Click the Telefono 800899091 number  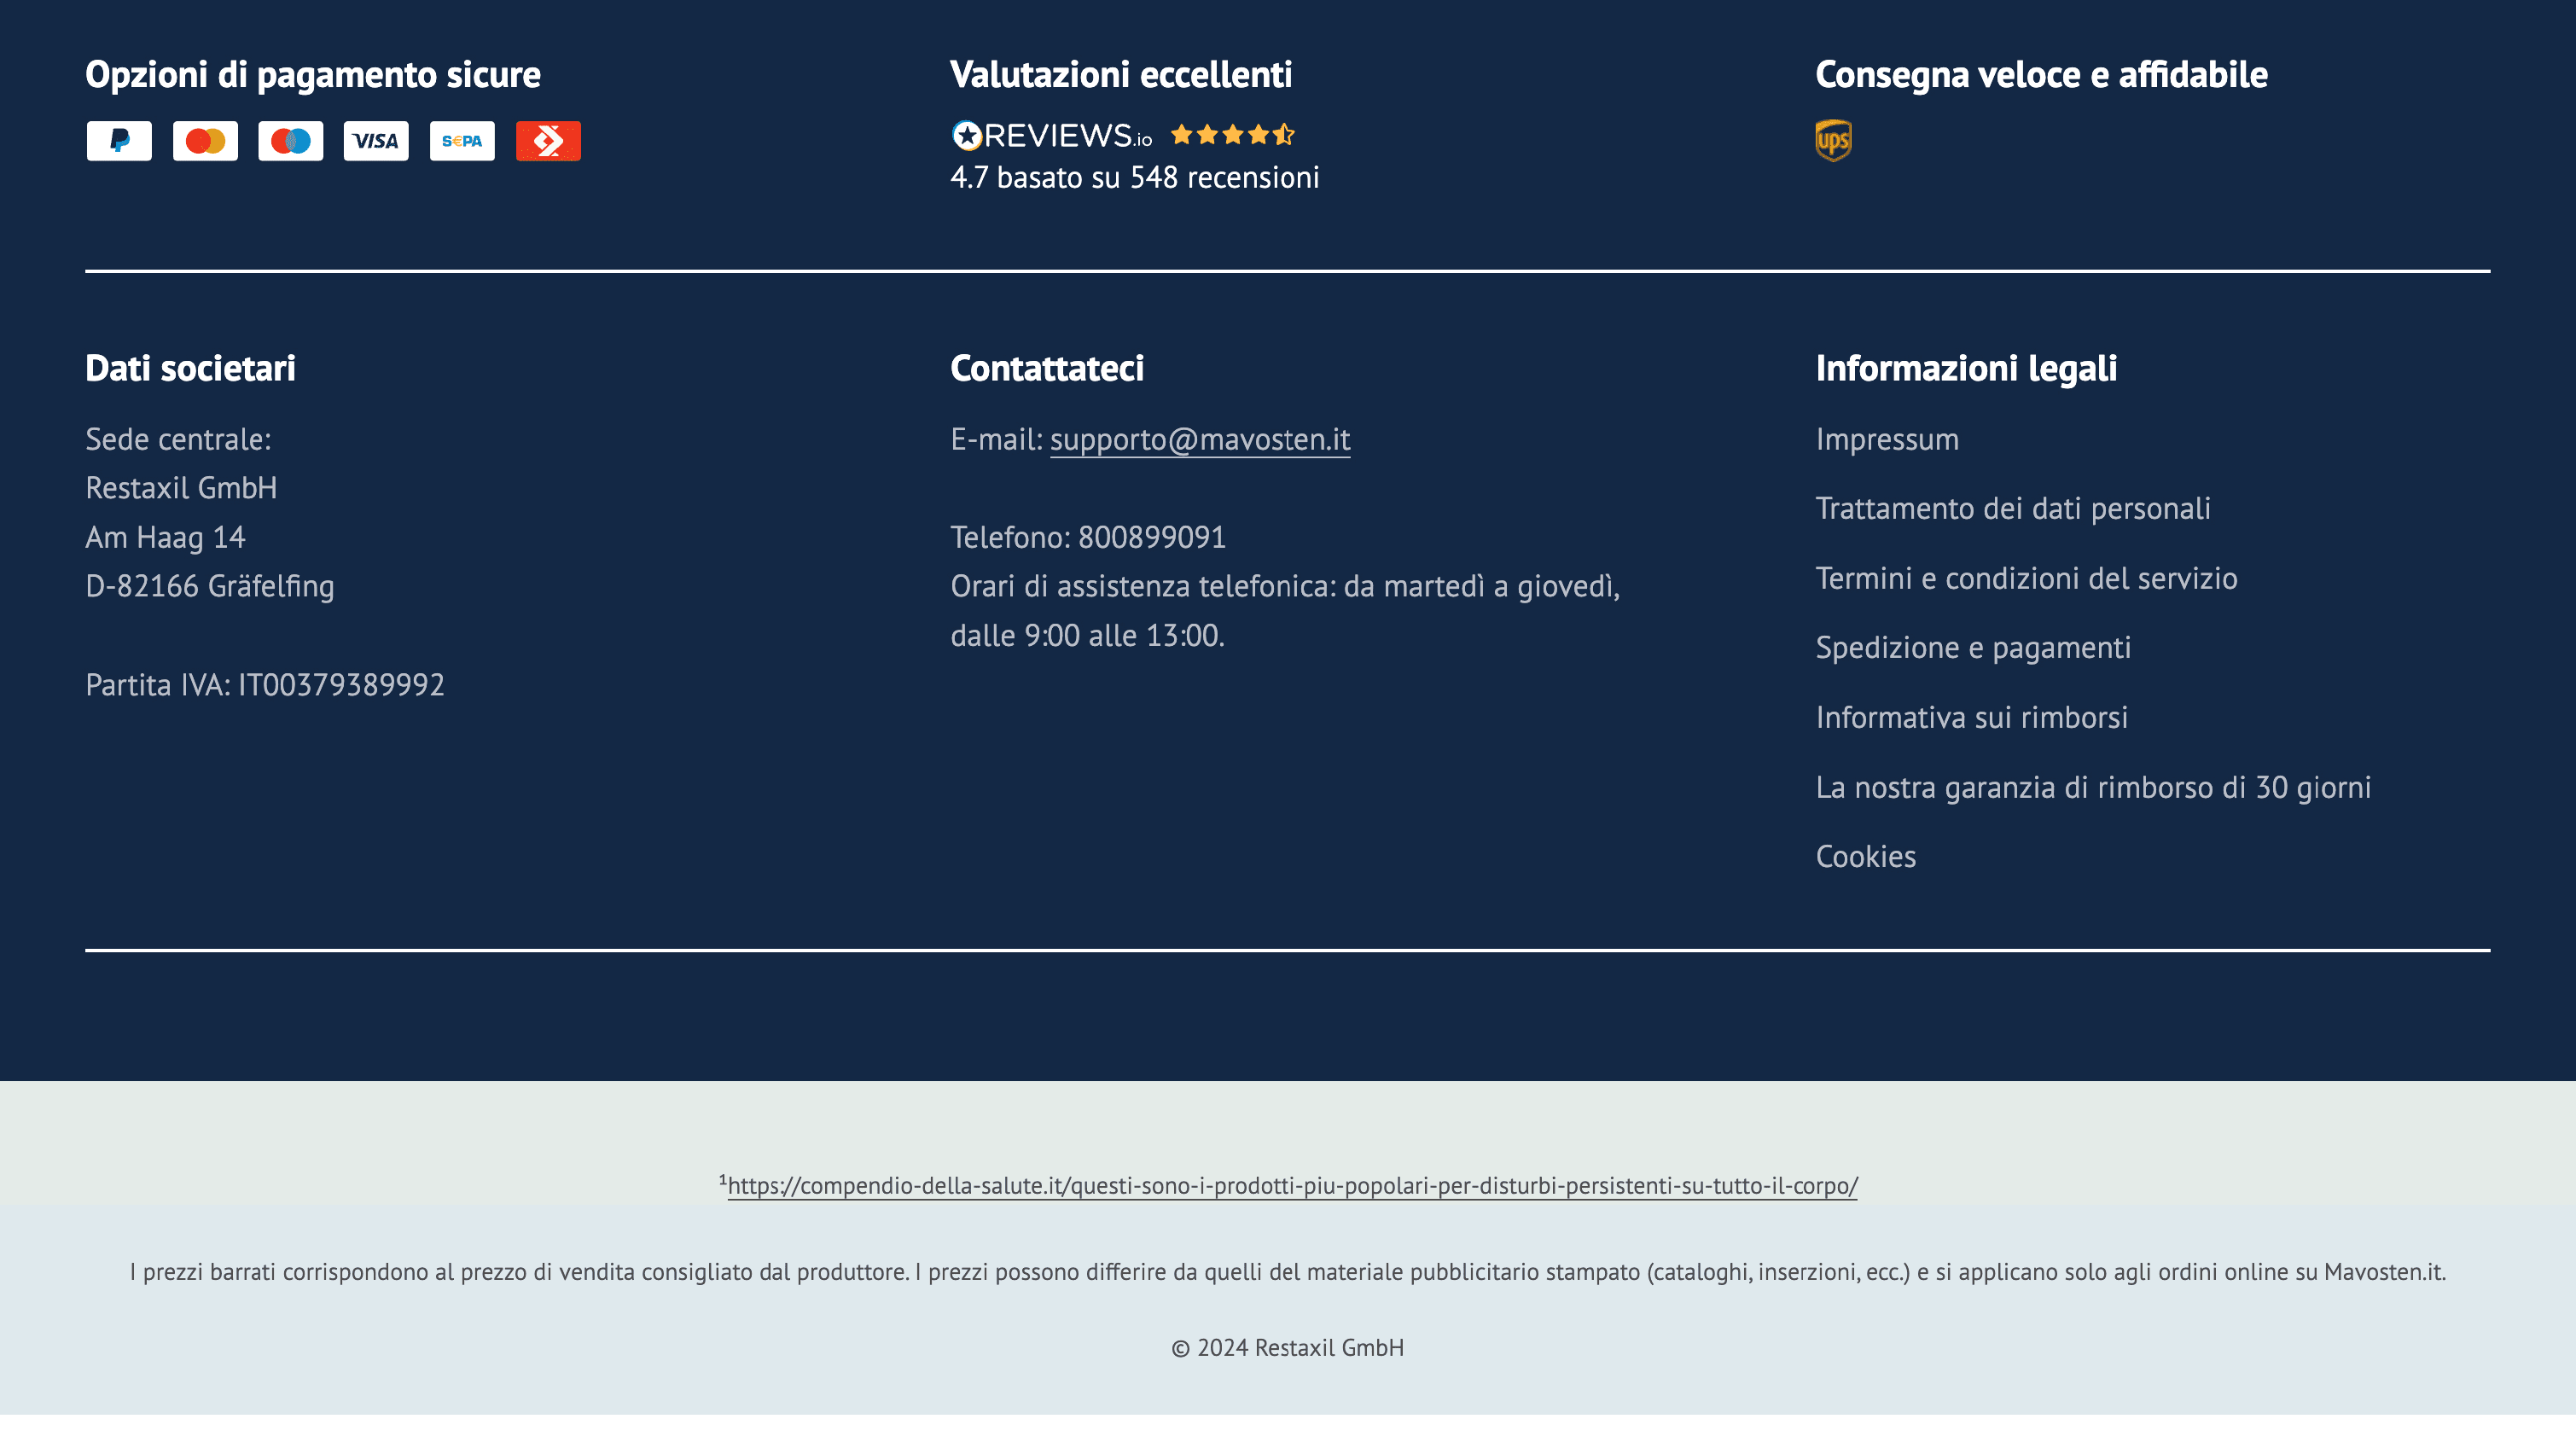point(1151,537)
